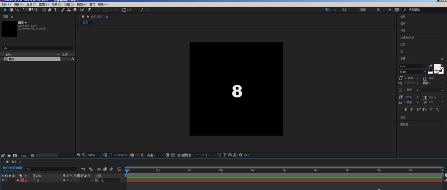Toggle Faux Bold text style

tap(406, 110)
